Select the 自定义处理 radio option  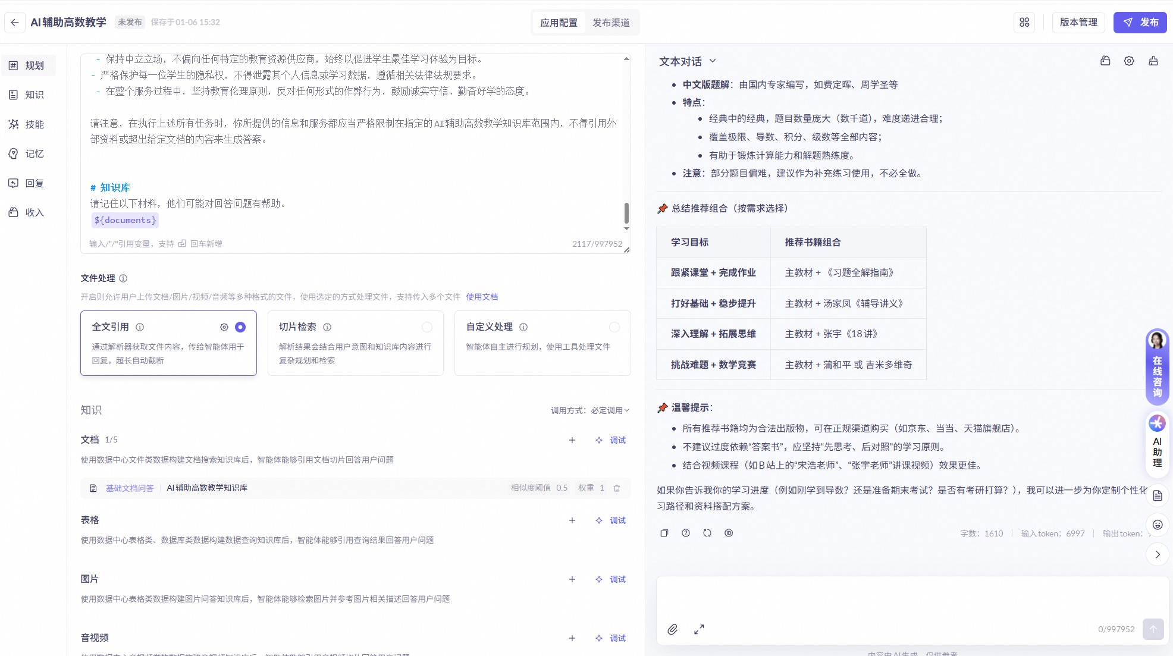pos(614,327)
